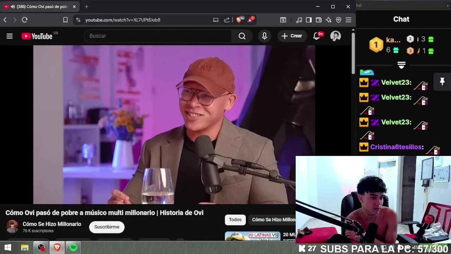The width and height of the screenshot is (451, 254).
Task: Open the Cómo Se Hizo Millonario channel name
Action: pyautogui.click(x=52, y=224)
